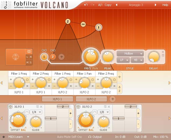Screen dimensions: 171x140
Task: Add new modulation slot plus button
Action: (x=120, y=77)
